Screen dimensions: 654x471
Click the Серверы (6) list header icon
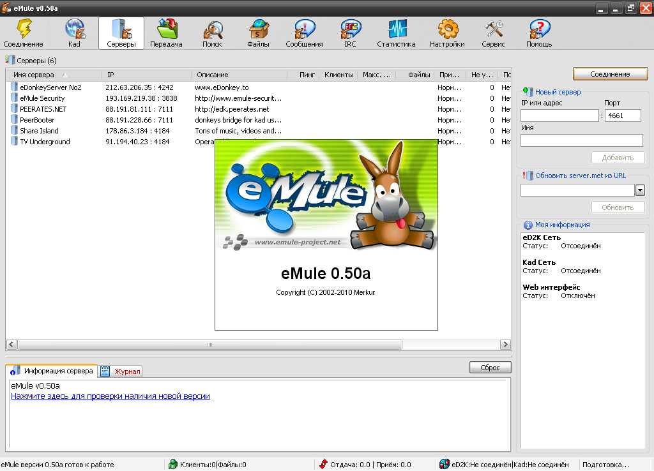(x=10, y=60)
